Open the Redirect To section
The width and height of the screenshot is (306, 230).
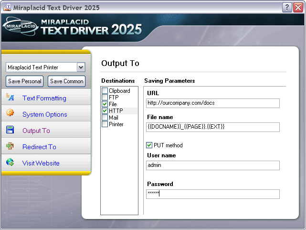(x=39, y=147)
